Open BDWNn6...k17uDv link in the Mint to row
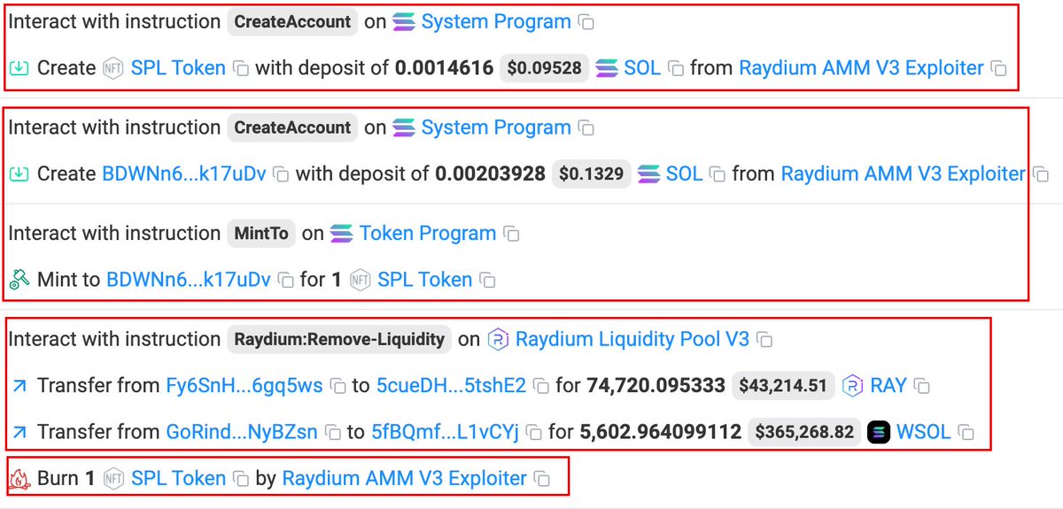Viewport: 1063px width, 509px height. click(x=188, y=280)
